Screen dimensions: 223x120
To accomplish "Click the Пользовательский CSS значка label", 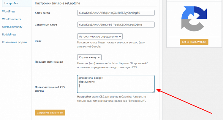I will pos(50,89).
